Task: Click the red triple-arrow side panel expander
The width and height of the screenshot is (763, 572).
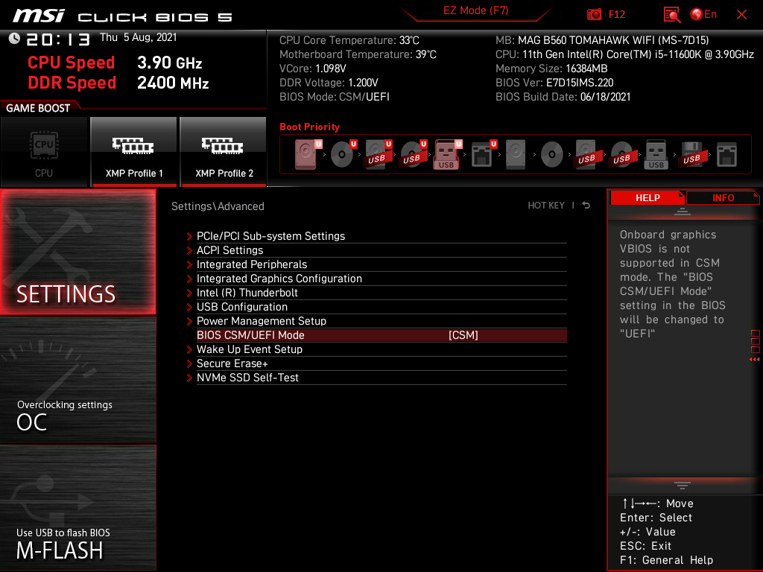Action: [754, 360]
